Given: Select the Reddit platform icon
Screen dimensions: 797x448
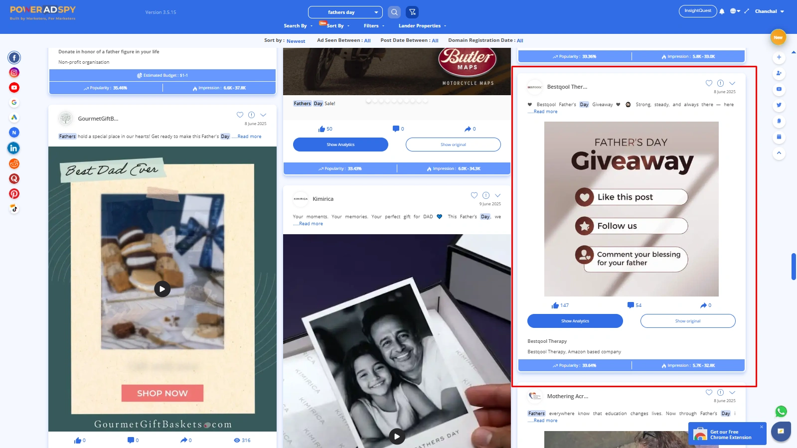Looking at the screenshot, I should point(14,163).
